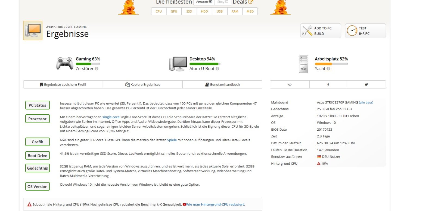
Task: Select the MBD deals tab
Action: [x=250, y=11]
